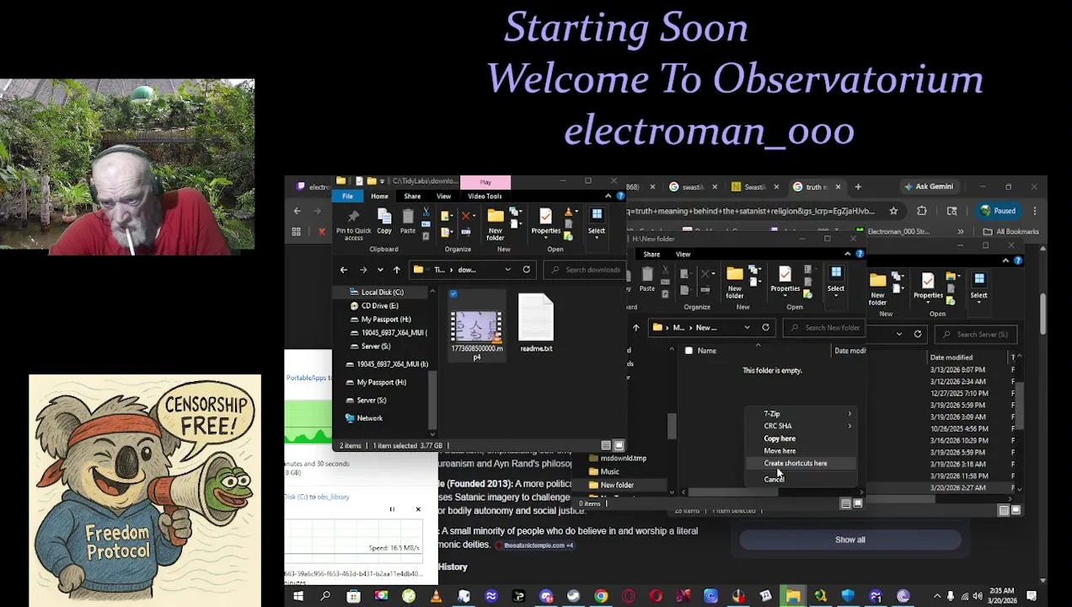The height and width of the screenshot is (607, 1072).
Task: Click Paste icon in H:\New folder window
Action: tap(647, 280)
